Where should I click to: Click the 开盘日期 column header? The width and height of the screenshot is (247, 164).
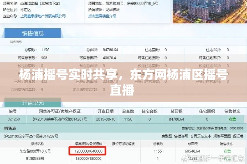(105, 111)
